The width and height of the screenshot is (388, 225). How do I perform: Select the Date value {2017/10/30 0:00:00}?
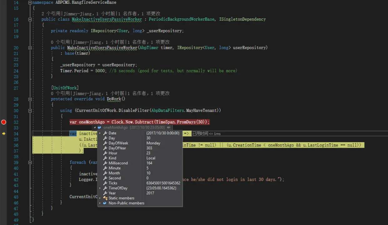tap(163, 133)
